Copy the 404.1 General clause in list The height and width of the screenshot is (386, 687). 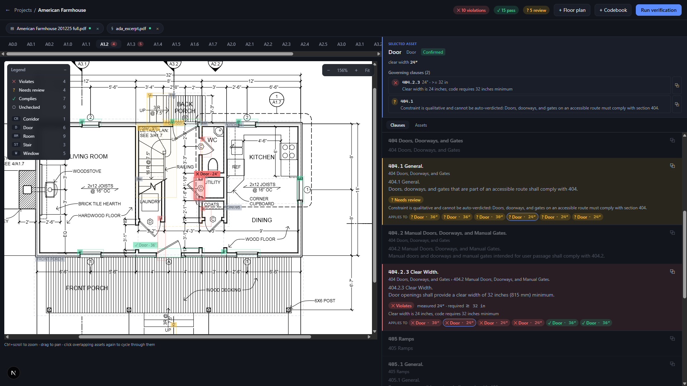[x=672, y=166]
